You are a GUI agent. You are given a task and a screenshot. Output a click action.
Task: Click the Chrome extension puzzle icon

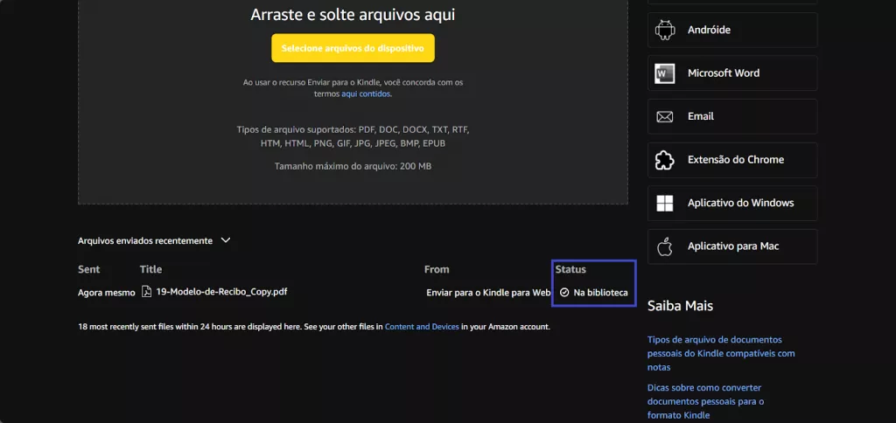pos(665,160)
